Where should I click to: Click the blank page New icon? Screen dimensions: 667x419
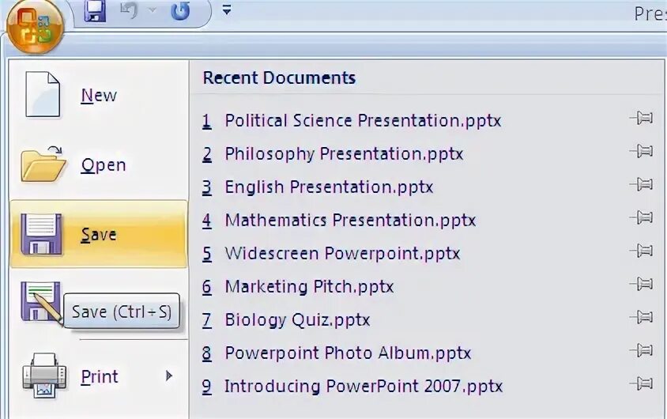[43, 94]
